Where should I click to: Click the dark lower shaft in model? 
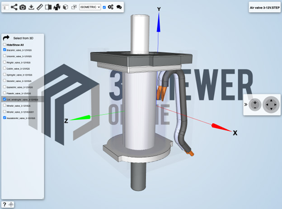[x=138, y=177]
